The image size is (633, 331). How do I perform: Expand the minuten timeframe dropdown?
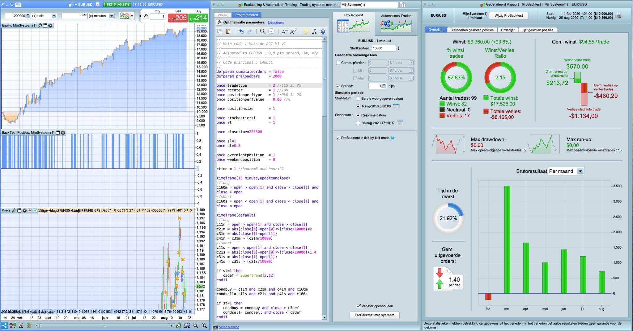[x=112, y=16]
